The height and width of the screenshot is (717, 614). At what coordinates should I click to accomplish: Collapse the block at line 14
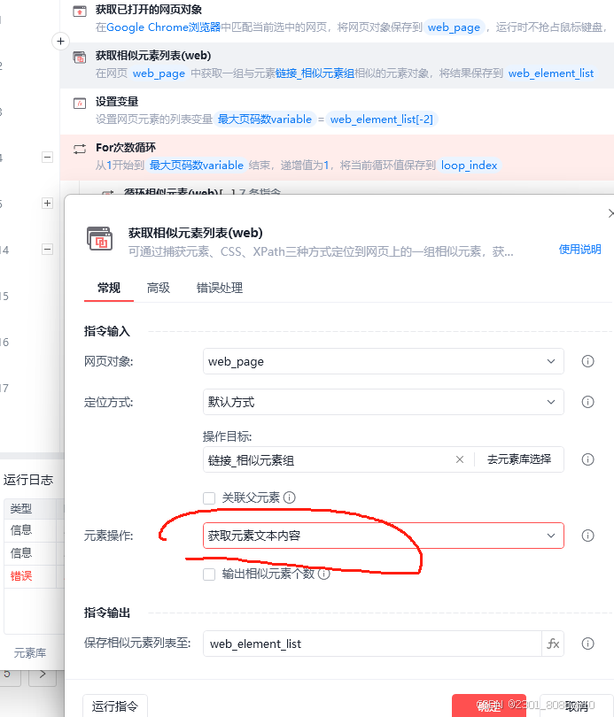coord(47,250)
